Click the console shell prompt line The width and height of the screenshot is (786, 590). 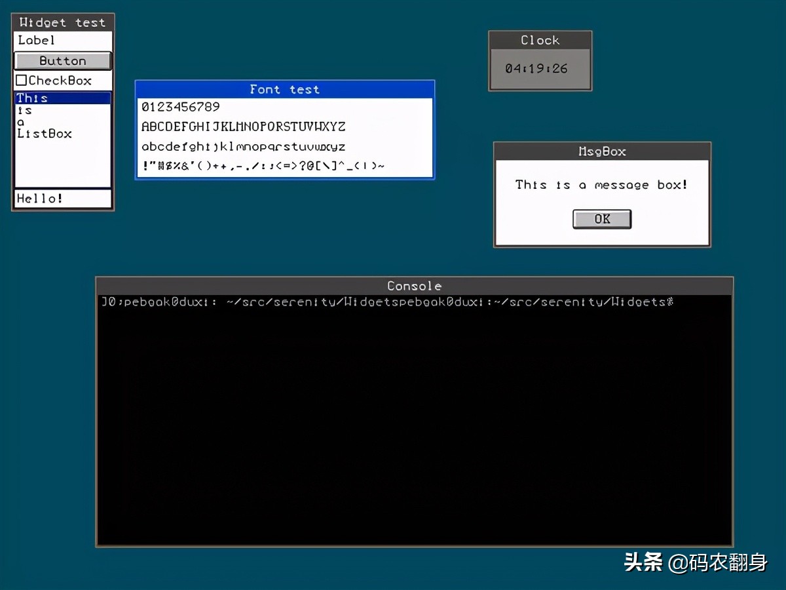point(386,302)
